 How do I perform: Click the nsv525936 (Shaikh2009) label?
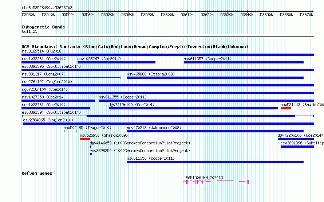[x=104, y=135]
